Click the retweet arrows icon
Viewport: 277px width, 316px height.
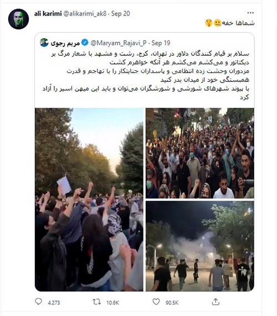(96, 302)
